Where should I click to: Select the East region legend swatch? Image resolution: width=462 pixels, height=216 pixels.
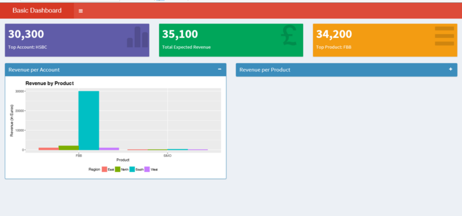click(x=105, y=169)
